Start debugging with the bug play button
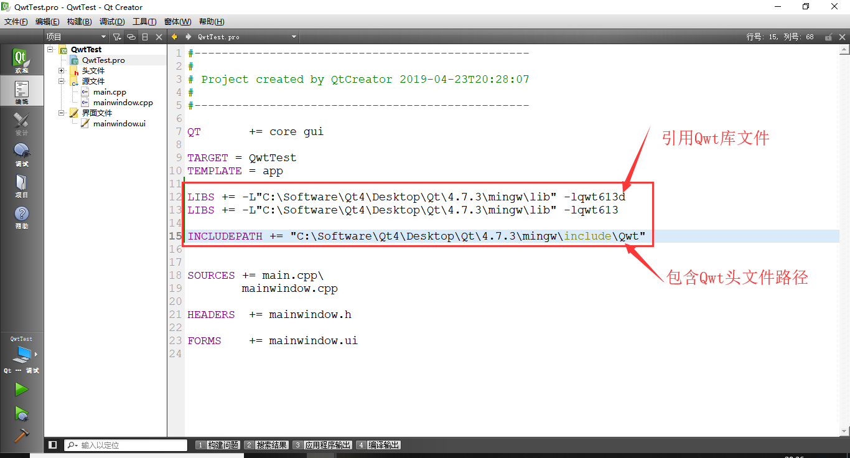 [21, 413]
